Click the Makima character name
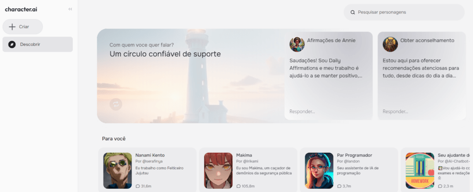The image size is (473, 192). click(244, 155)
